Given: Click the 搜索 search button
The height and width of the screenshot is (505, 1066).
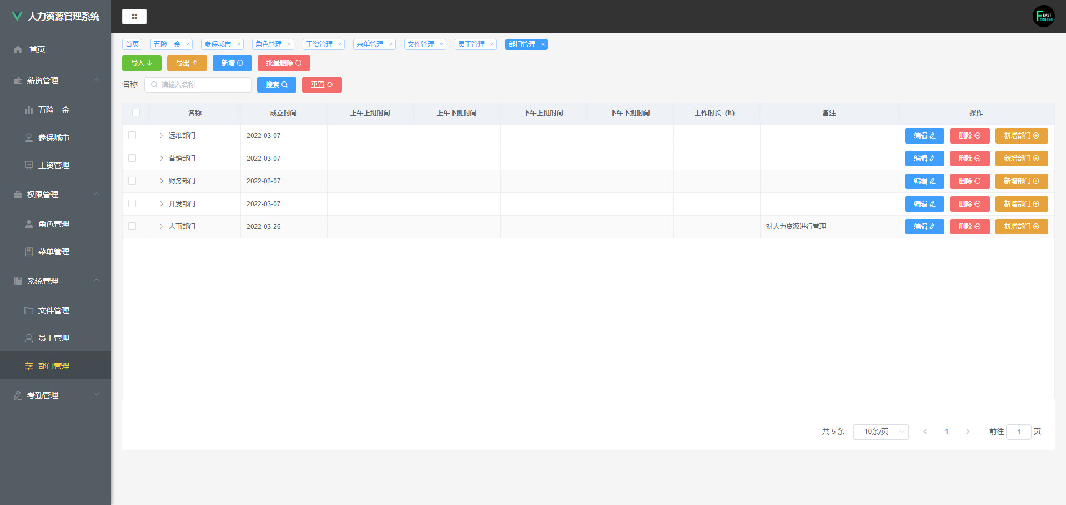Looking at the screenshot, I should click(x=276, y=85).
